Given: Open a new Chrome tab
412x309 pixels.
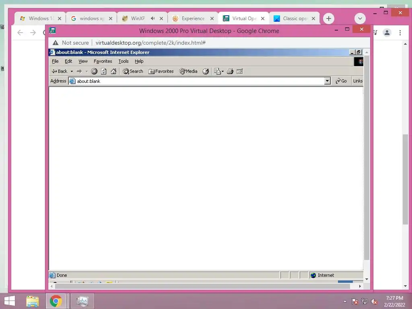Looking at the screenshot, I should point(328,19).
